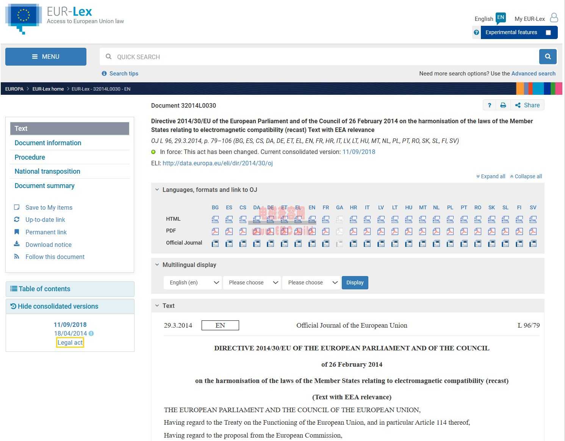This screenshot has width=565, height=441.
Task: Open the HTML version in SV
Action: [533, 219]
